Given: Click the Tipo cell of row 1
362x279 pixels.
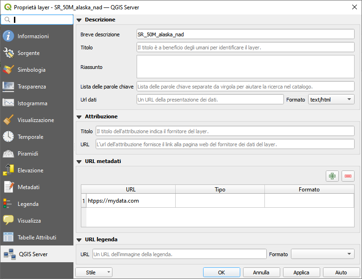Looking at the screenshot, I should pyautogui.click(x=220, y=201).
